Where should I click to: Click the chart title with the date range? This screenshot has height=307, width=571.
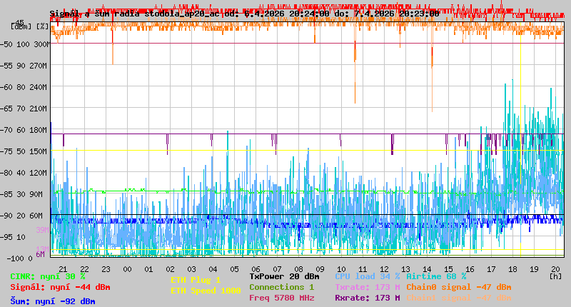[x=244, y=14]
